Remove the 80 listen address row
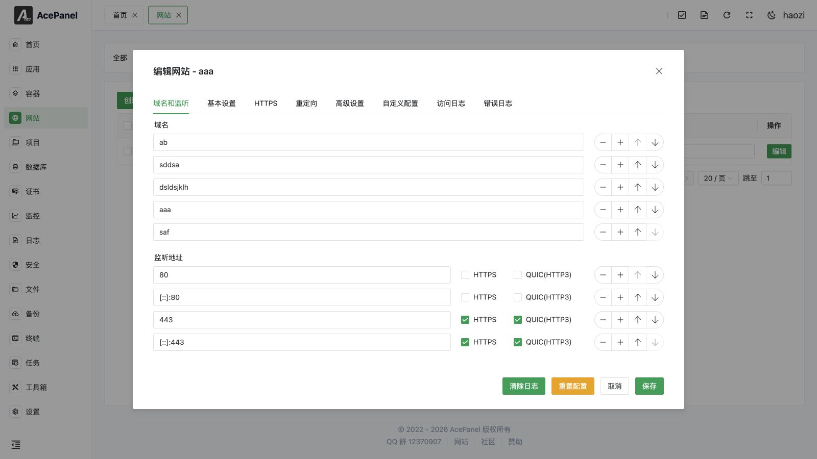The width and height of the screenshot is (817, 459). (x=603, y=275)
